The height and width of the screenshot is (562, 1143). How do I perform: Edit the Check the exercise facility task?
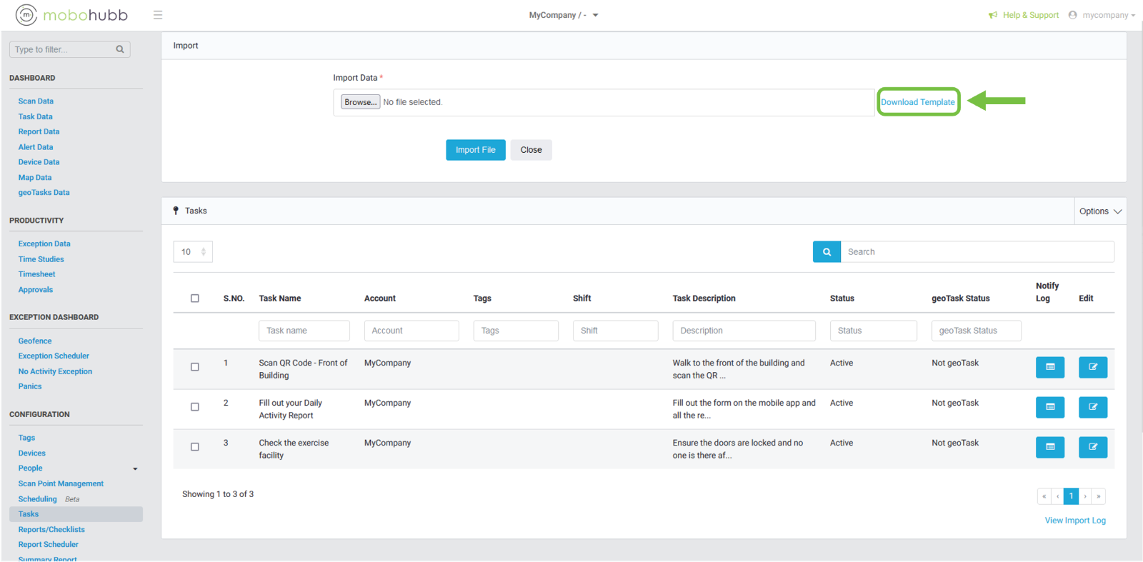[1092, 447]
